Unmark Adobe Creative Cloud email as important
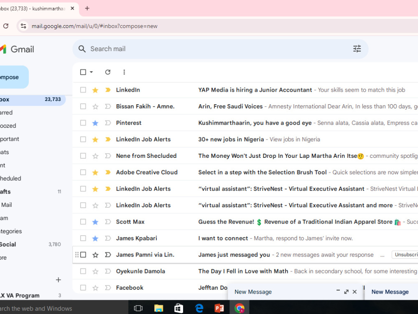Screen dimensions: 418x314 tap(108, 172)
